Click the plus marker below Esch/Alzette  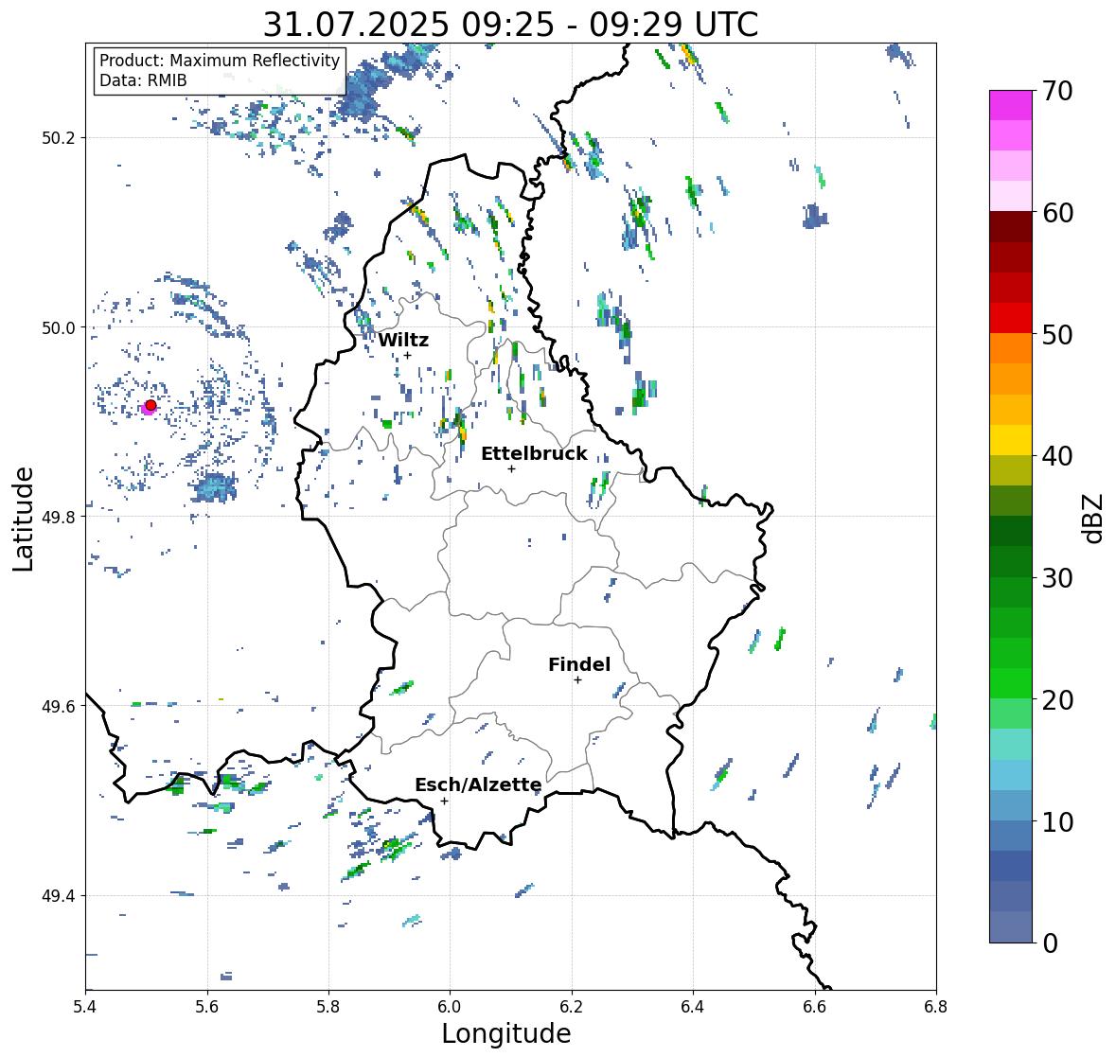[x=444, y=801]
